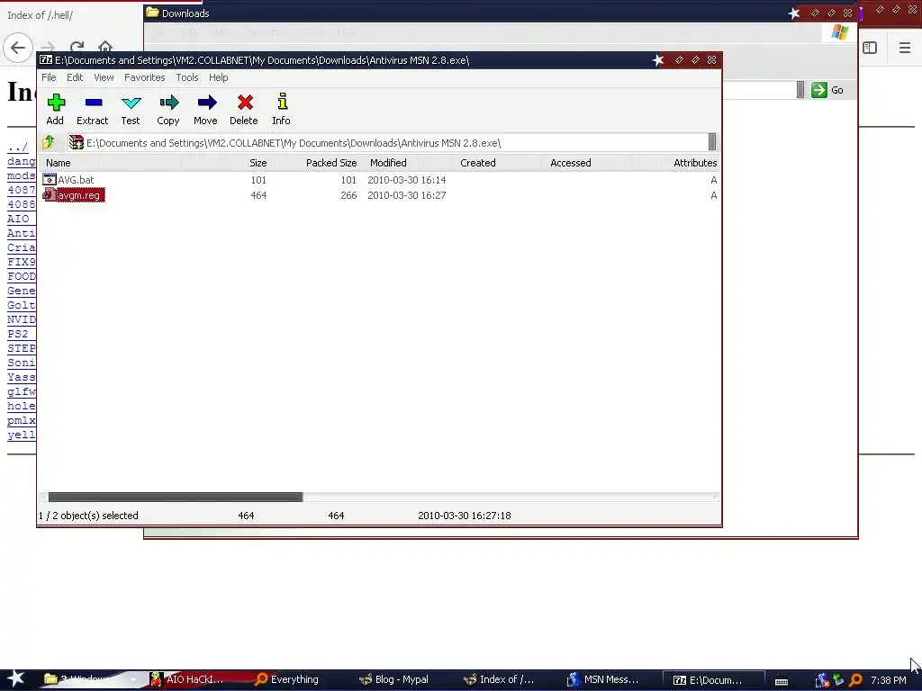Run the Test archive tool
Screen dimensions: 922x691
(x=131, y=109)
